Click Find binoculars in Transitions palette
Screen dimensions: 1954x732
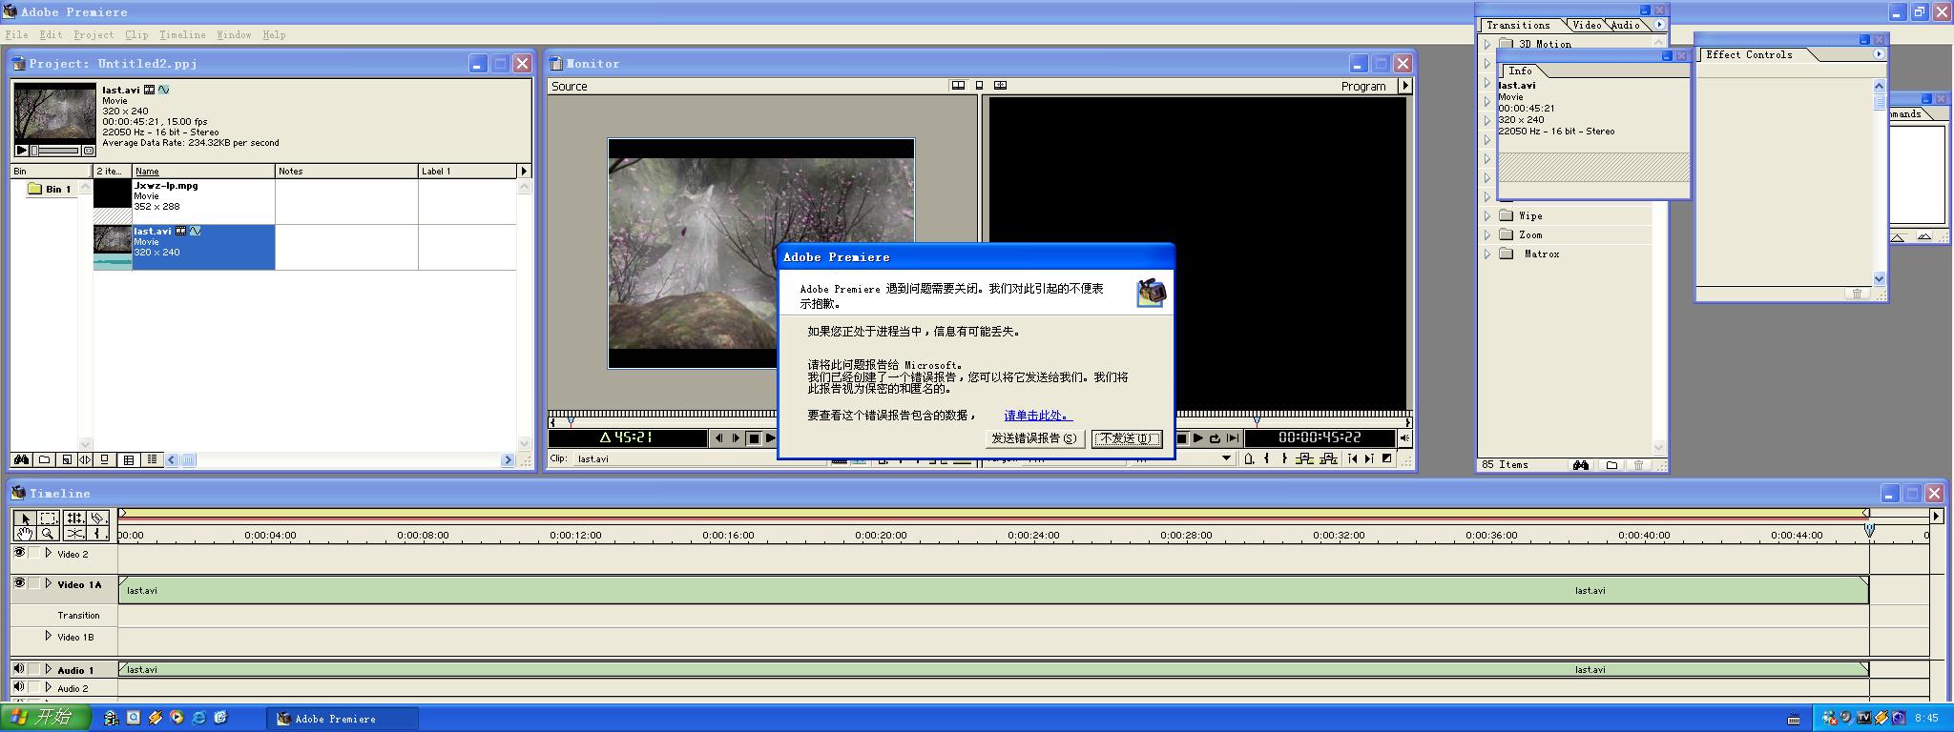point(1581,465)
